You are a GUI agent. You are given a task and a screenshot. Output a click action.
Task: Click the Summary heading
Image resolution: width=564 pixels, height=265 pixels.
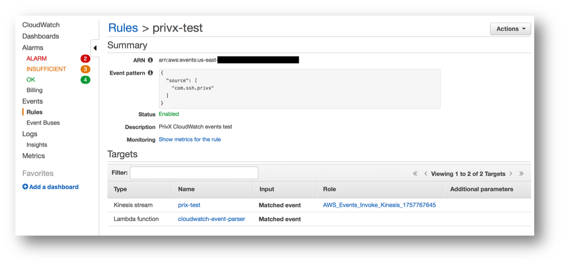[127, 45]
